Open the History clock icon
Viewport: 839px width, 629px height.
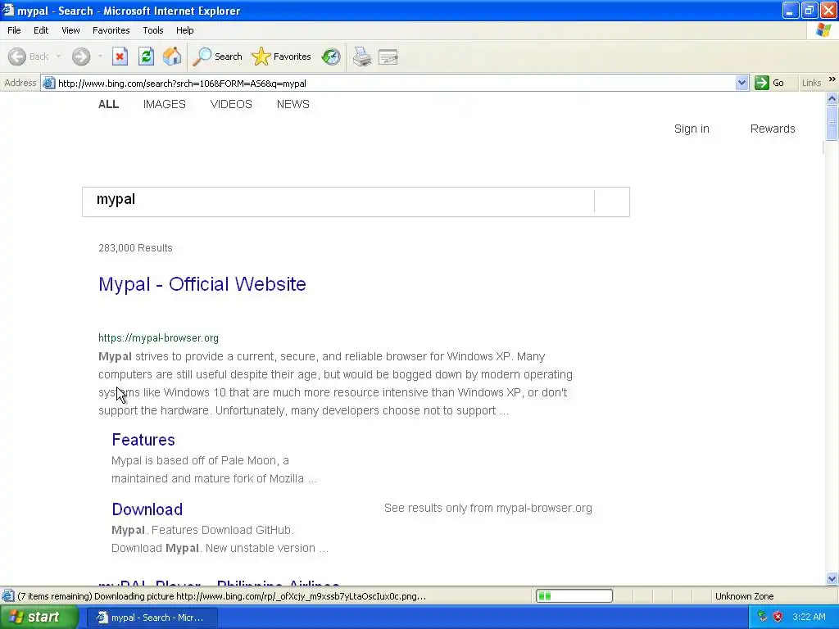(x=331, y=57)
